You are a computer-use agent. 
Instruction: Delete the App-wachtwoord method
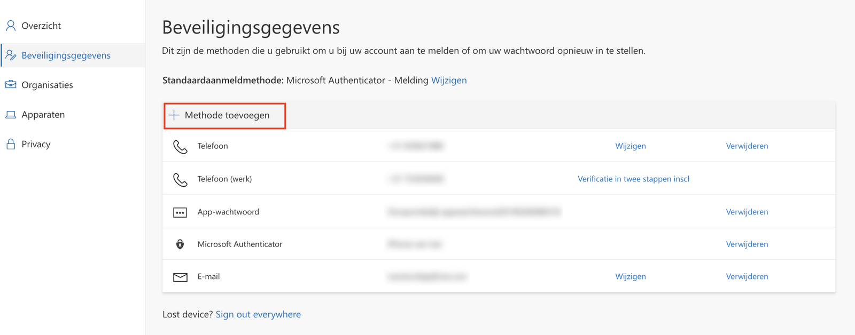tap(747, 212)
